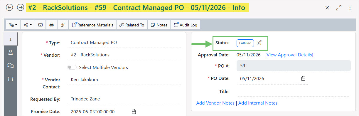The image size is (359, 116).
Task: Open the Related To panel
Action: (132, 25)
